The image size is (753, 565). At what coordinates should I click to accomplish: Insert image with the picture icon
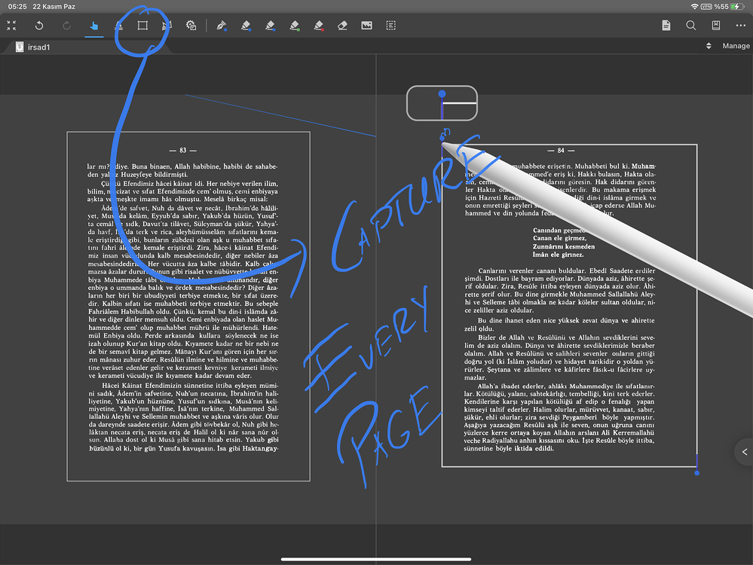pyautogui.click(x=366, y=26)
